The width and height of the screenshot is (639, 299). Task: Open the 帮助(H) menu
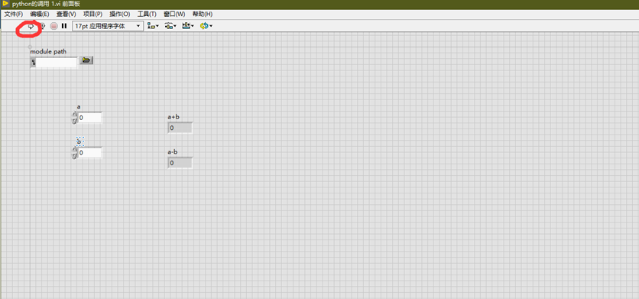203,15
